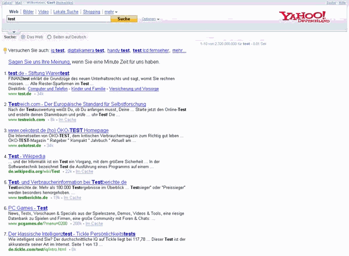Try the 'digitalkamera test' suggested search
The image size is (349, 256).
tap(86, 51)
